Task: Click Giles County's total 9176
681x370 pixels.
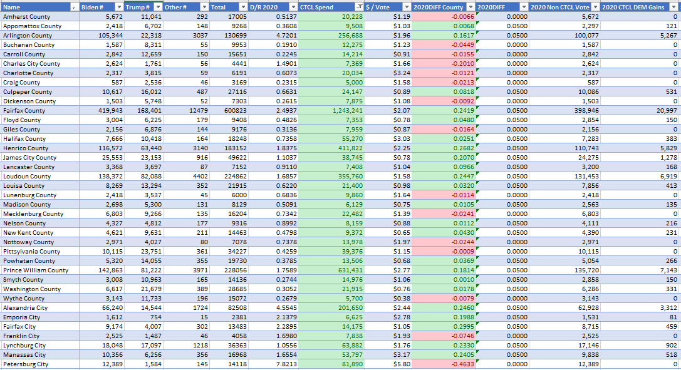Action: [229, 129]
